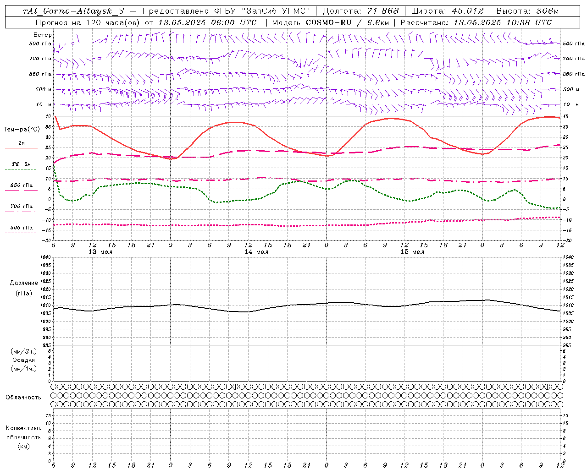
Task: Click the 850 гПа temperature legend entry
Action: pos(22,185)
